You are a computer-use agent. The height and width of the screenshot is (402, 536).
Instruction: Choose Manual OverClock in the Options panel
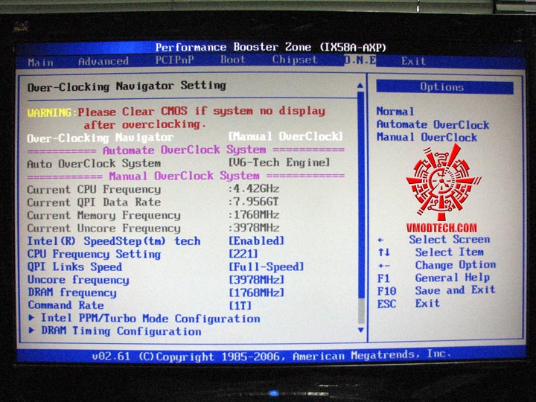click(427, 137)
